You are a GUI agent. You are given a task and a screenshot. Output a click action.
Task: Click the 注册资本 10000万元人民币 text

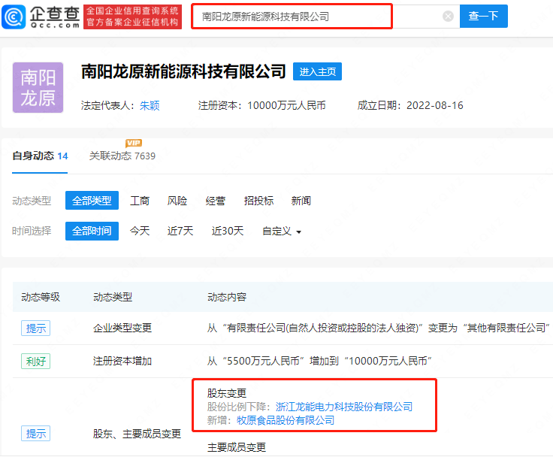[261, 105]
